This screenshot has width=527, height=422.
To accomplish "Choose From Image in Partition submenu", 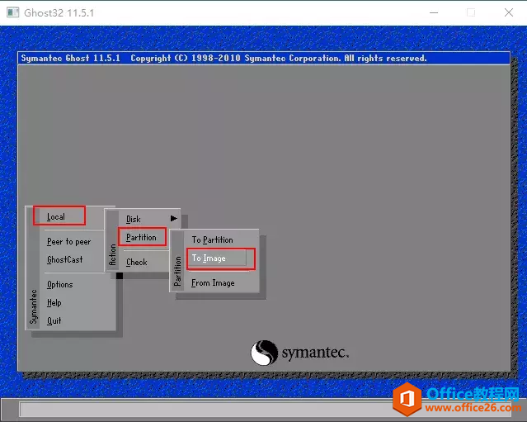I will click(213, 282).
